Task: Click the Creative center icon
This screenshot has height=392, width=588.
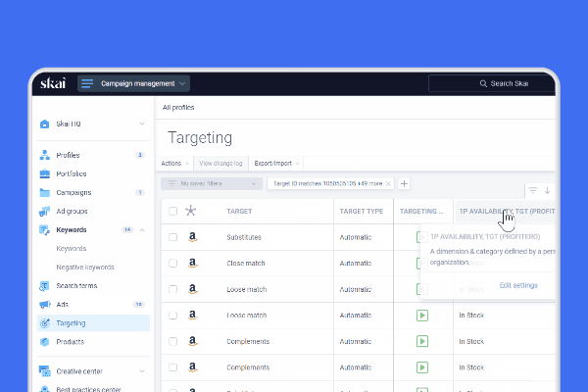Action: (x=45, y=371)
